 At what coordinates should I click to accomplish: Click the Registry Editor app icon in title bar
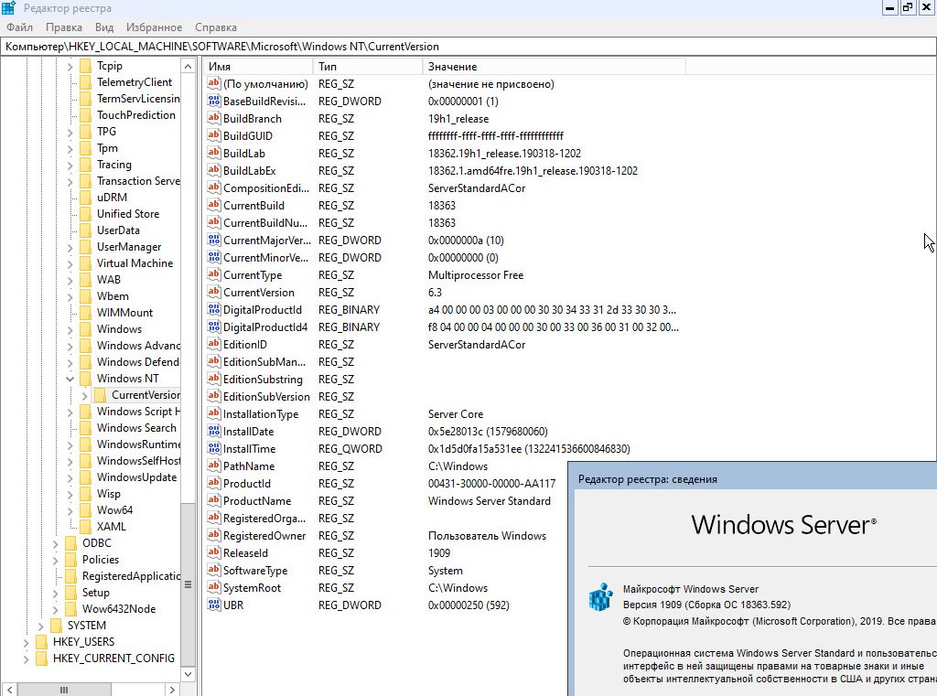pyautogui.click(x=8, y=7)
